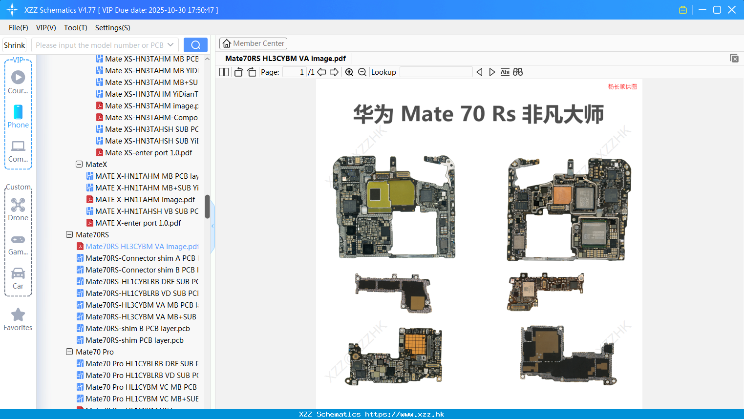Select the Mate70RS HL3CYBM VA image.pdf tab
Image resolution: width=744 pixels, height=419 pixels.
(285, 59)
